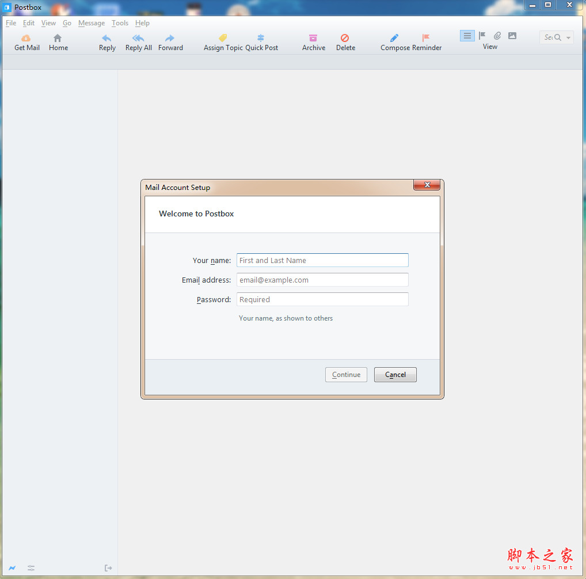The width and height of the screenshot is (586, 579).
Task: Expand the search box dropdown arrow
Action: (569, 37)
